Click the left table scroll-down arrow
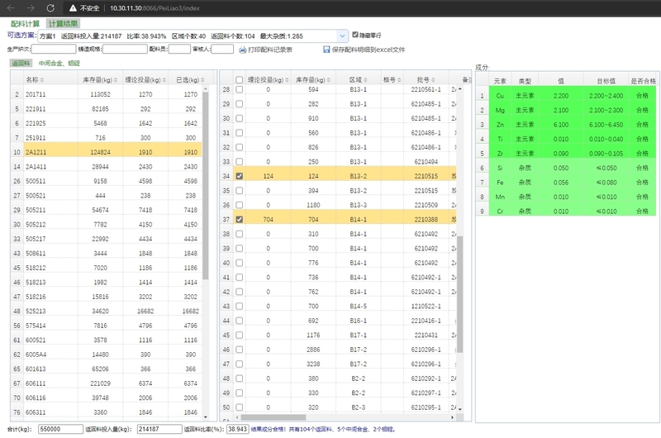The height and width of the screenshot is (438, 661). click(205, 417)
